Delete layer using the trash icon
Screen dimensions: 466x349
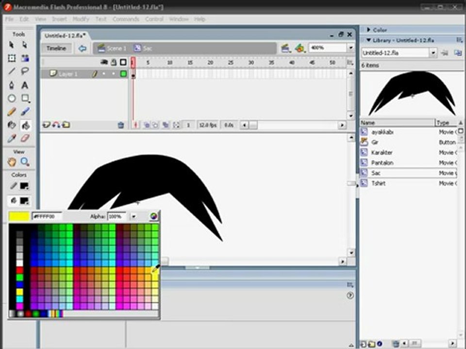[121, 125]
